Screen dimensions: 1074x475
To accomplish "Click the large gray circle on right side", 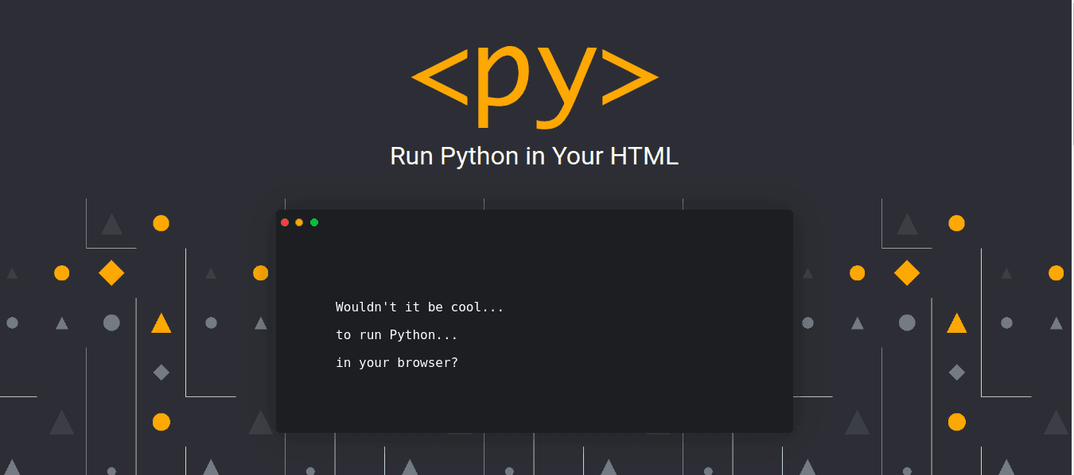I will tap(907, 322).
